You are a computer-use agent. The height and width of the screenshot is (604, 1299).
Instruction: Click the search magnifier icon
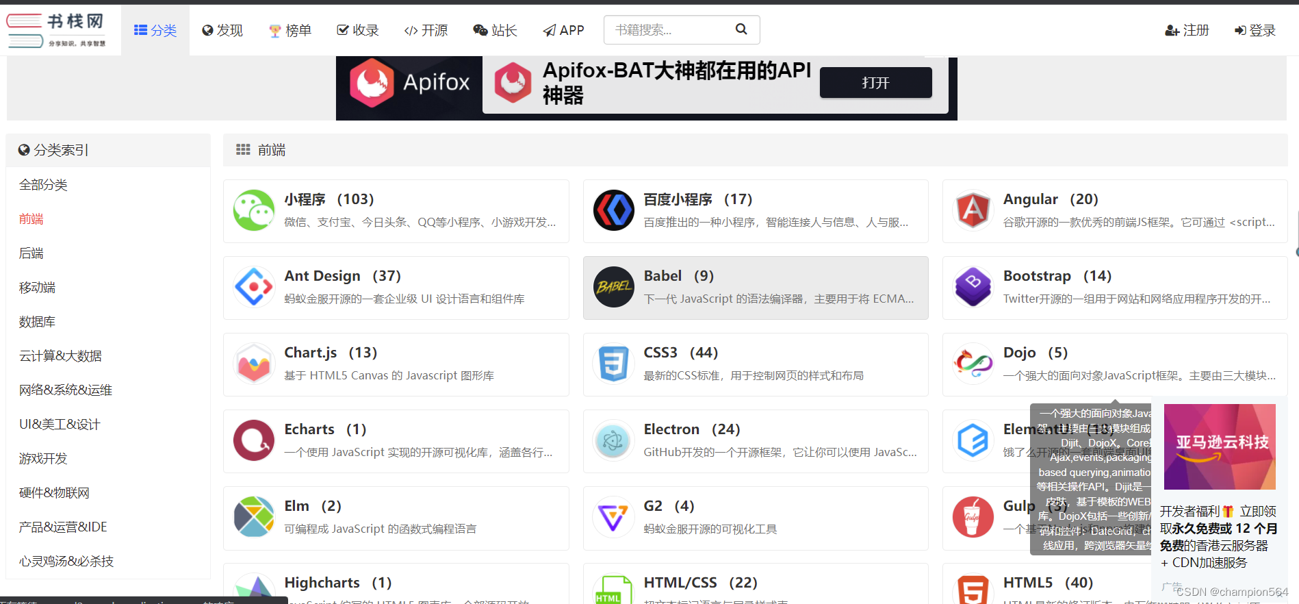pyautogui.click(x=741, y=29)
